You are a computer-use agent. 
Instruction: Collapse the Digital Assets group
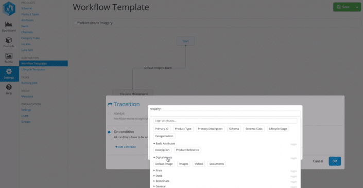[163, 158]
